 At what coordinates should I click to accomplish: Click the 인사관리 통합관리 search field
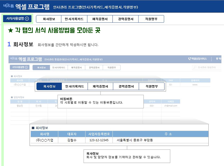tap(207, 67)
